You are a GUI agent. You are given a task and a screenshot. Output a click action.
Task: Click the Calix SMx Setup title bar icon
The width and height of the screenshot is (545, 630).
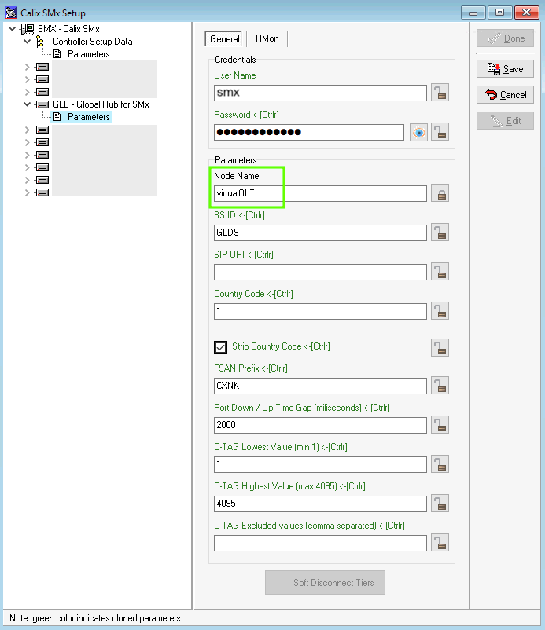tap(11, 13)
